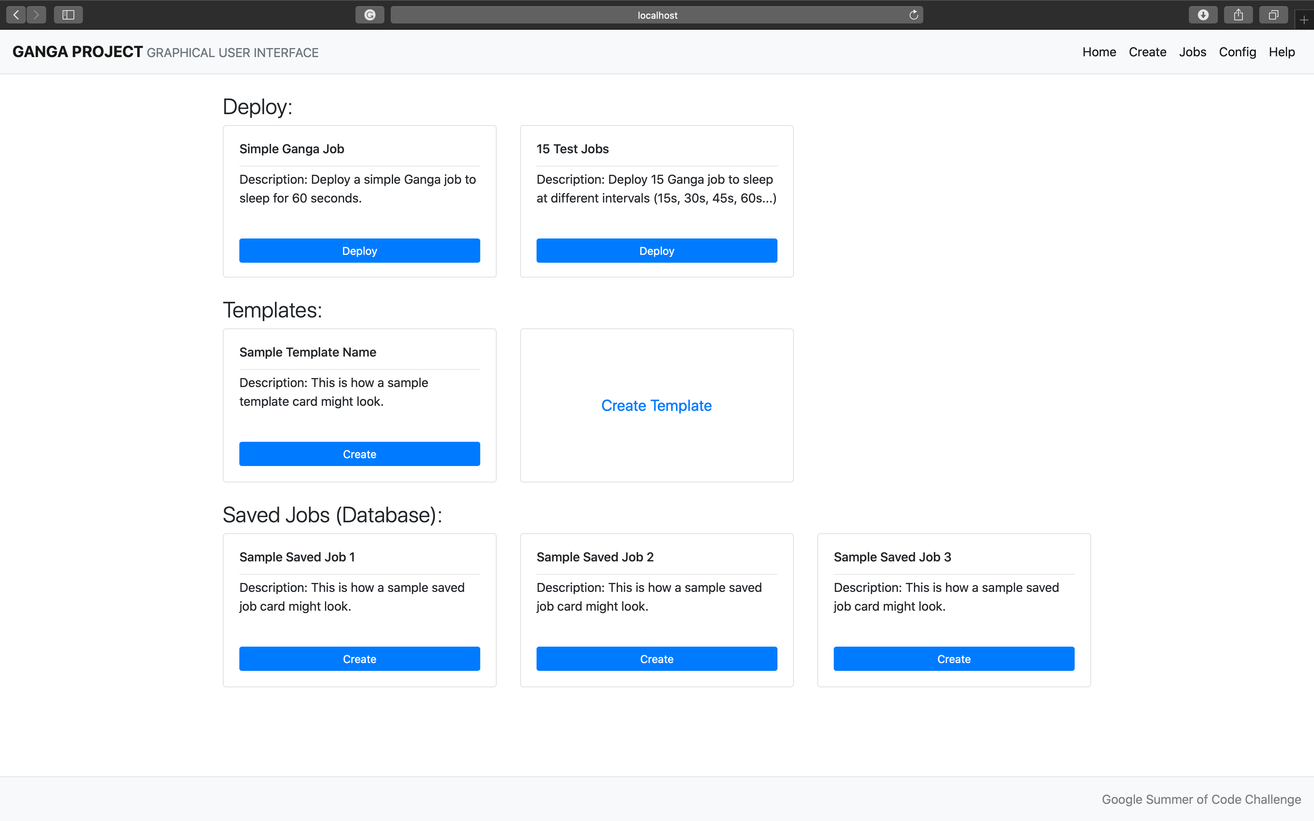This screenshot has width=1314, height=821.
Task: Show all tabs overview icon
Action: click(1273, 15)
